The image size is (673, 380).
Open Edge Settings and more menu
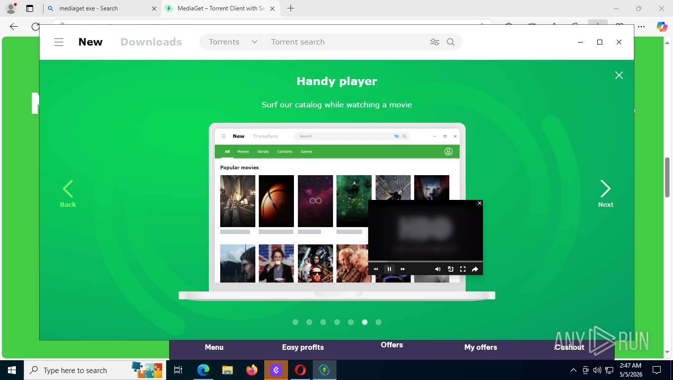[x=641, y=27]
